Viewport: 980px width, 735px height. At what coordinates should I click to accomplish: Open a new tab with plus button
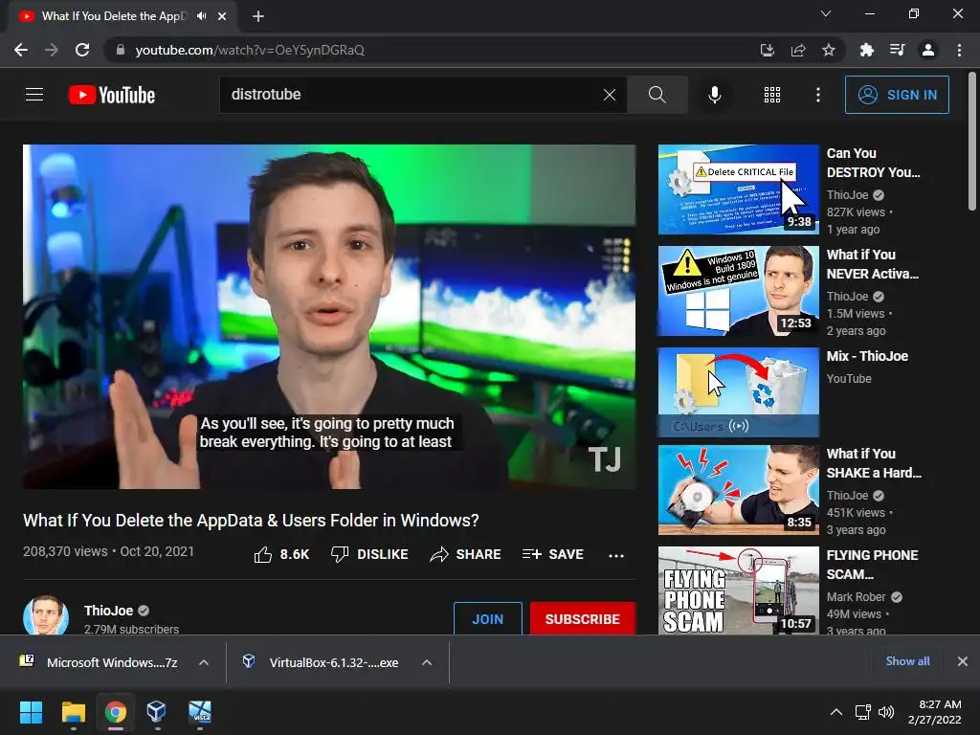point(258,16)
